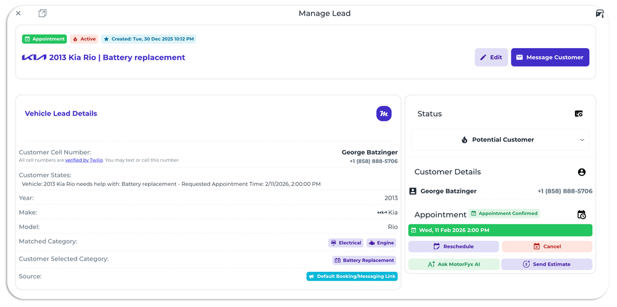
Task: Open the appointment calendar clock icon
Action: [581, 215]
